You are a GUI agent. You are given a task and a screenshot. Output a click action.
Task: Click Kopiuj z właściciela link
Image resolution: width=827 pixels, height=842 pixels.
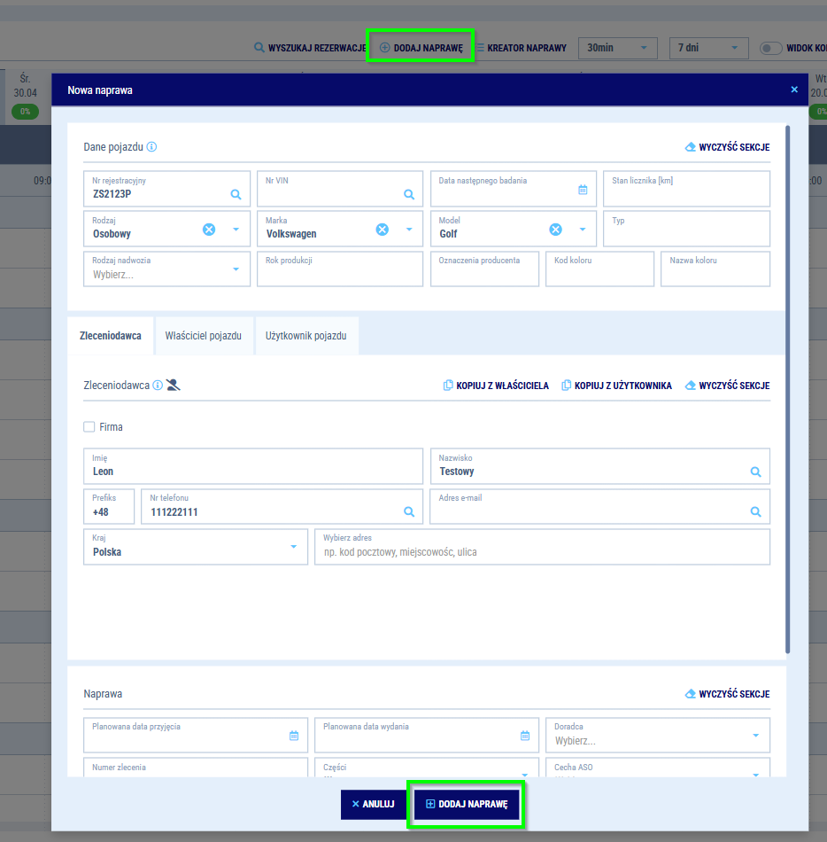(496, 386)
